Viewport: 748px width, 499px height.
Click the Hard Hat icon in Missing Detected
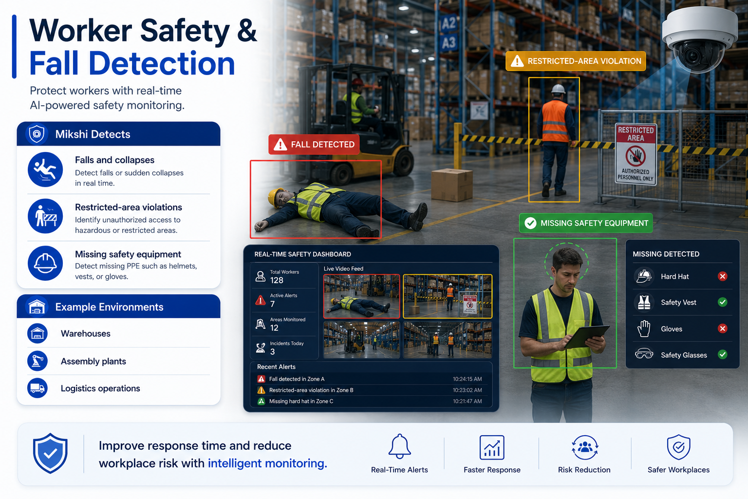coord(644,276)
